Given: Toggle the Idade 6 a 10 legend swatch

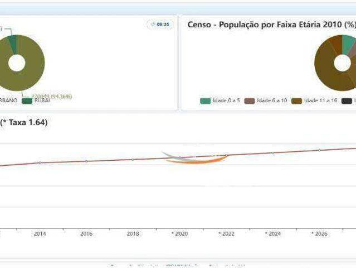Looking at the screenshot, I should (x=249, y=101).
